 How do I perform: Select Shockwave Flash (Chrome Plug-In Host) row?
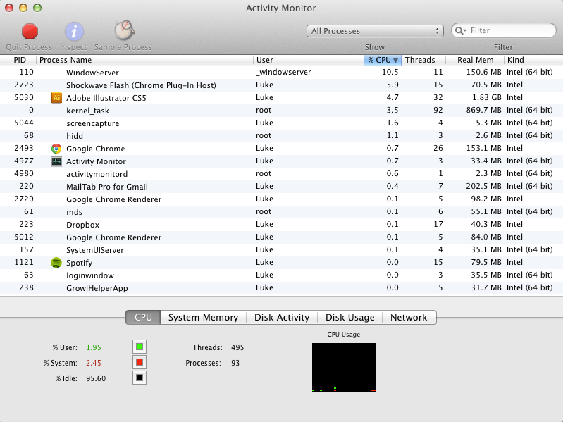coord(282,85)
